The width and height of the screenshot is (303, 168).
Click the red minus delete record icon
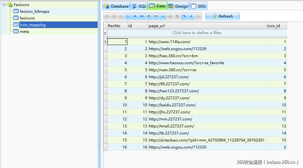point(156,16)
